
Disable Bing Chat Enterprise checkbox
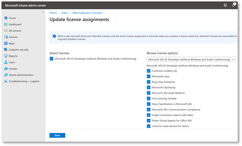coord(149,82)
